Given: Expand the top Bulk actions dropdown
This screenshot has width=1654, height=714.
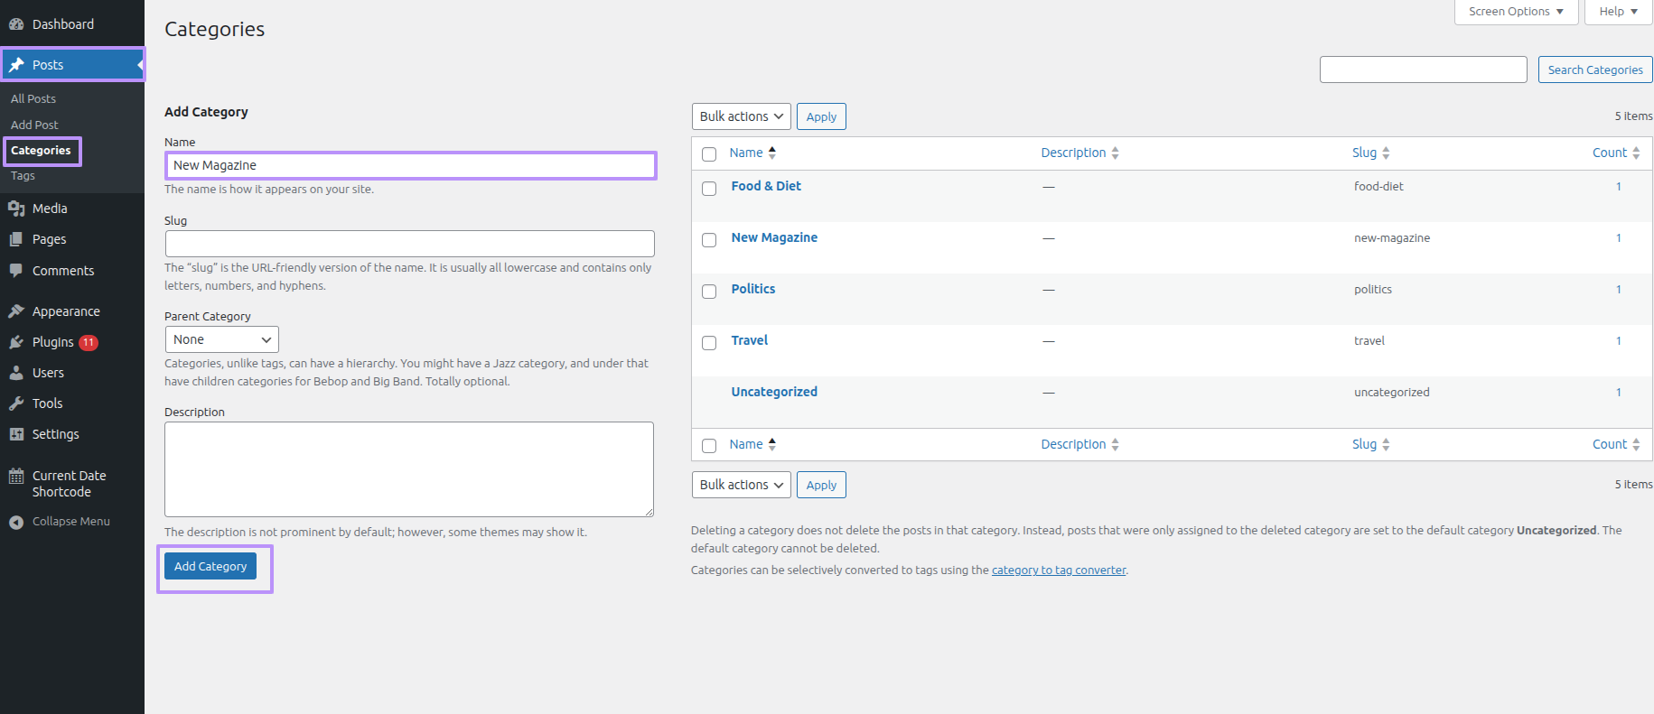Looking at the screenshot, I should coord(741,116).
